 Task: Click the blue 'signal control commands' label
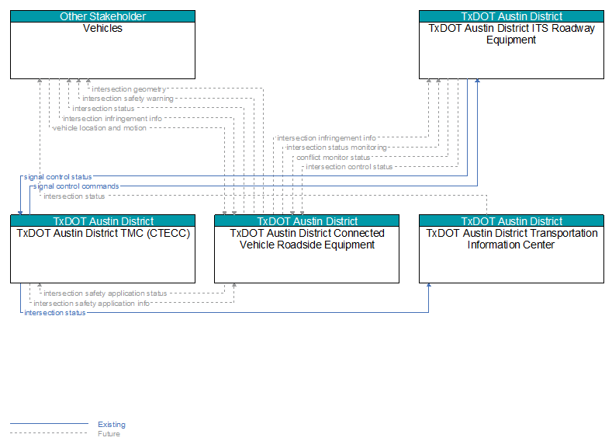[x=76, y=186]
